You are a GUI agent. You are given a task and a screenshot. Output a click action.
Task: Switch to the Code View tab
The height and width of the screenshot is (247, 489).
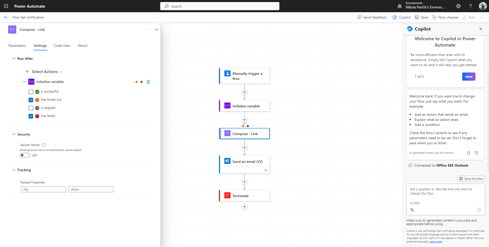pos(62,46)
